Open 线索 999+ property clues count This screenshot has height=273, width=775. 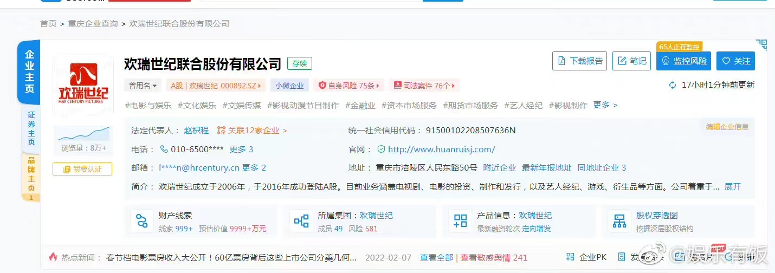point(176,229)
